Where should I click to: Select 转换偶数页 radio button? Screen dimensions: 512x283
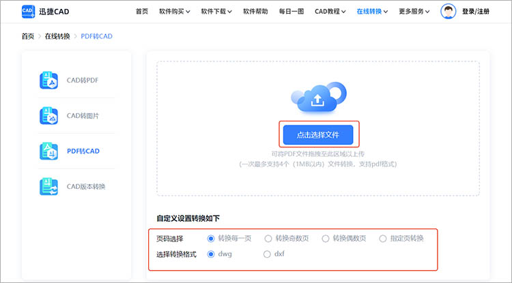click(326, 239)
